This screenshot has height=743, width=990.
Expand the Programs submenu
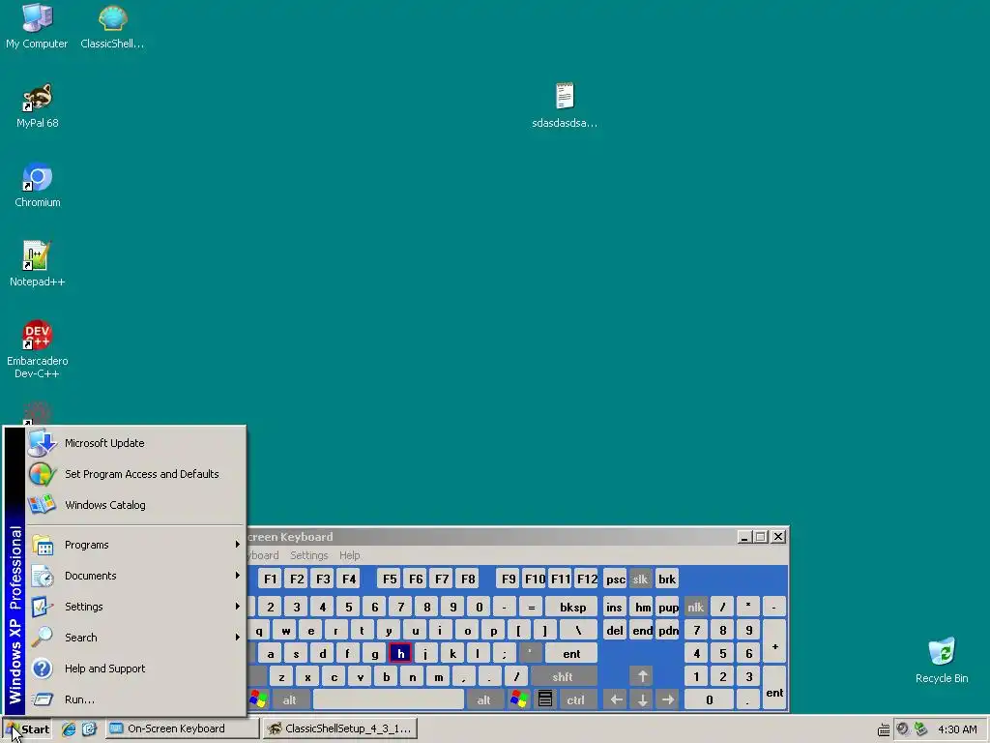[x=135, y=545]
